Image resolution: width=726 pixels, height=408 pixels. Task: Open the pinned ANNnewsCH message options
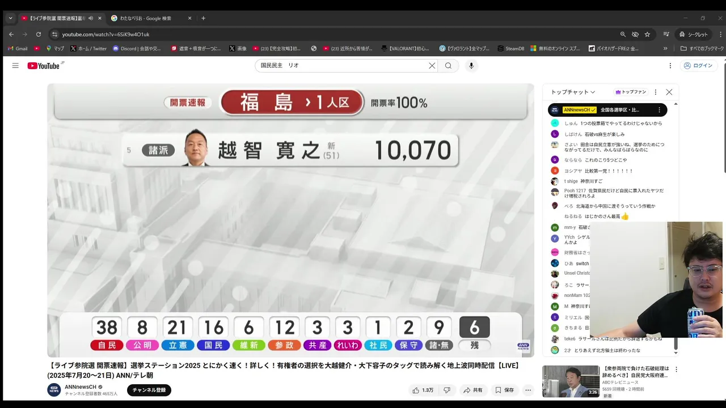(x=659, y=110)
